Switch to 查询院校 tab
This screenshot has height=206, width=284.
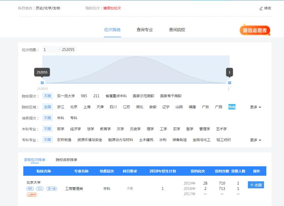177,30
